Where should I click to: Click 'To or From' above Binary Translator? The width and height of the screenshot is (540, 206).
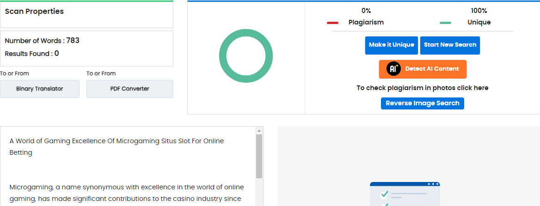tap(14, 73)
